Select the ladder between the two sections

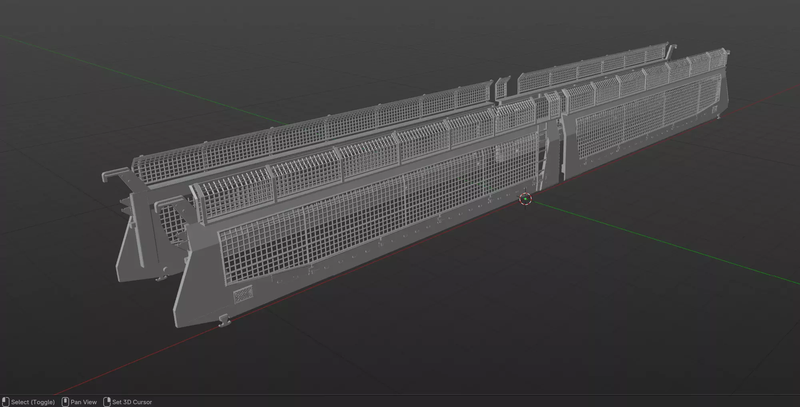pyautogui.click(x=542, y=156)
